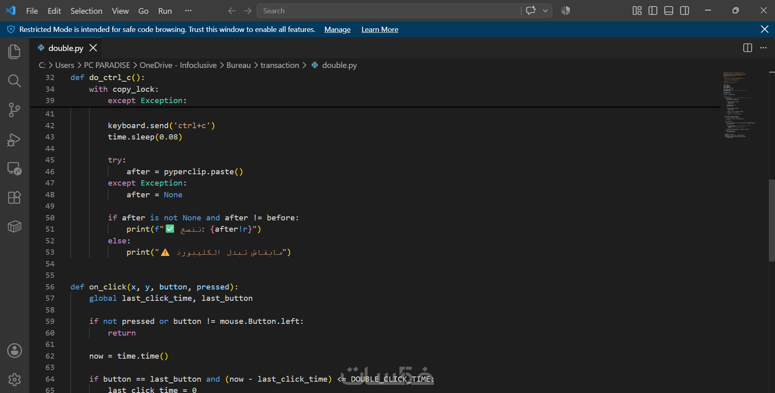Click the time.sleep(0.08) code line
Image resolution: width=775 pixels, height=393 pixels.
point(145,137)
